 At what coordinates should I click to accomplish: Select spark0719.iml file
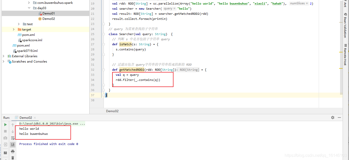(x=27, y=51)
